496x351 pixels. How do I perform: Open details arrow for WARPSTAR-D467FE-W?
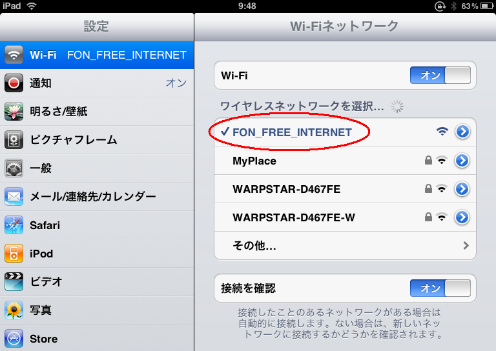pyautogui.click(x=462, y=217)
